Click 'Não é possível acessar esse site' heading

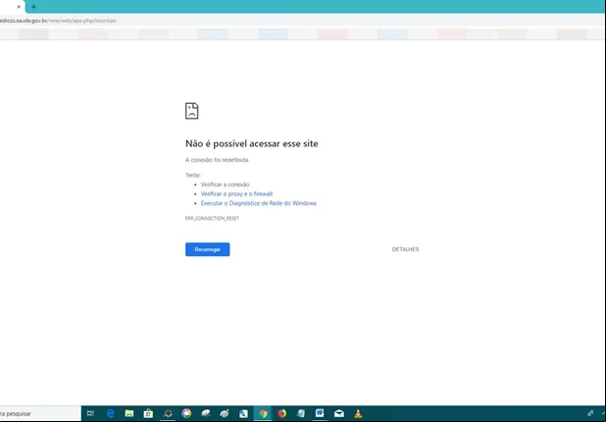click(x=252, y=143)
